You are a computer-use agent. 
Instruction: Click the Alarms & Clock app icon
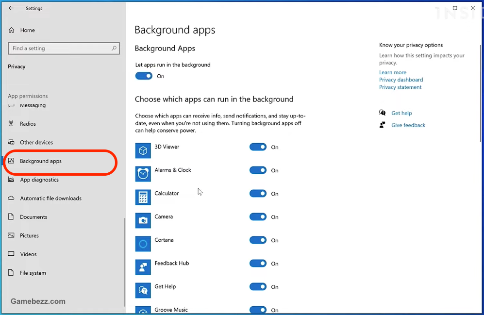click(x=143, y=174)
